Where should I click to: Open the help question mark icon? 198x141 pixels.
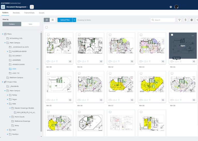(171, 7)
